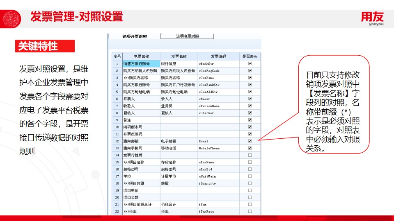The width and height of the screenshot is (394, 221).
Task: Click the red globe logo icon
Action: [12, 18]
